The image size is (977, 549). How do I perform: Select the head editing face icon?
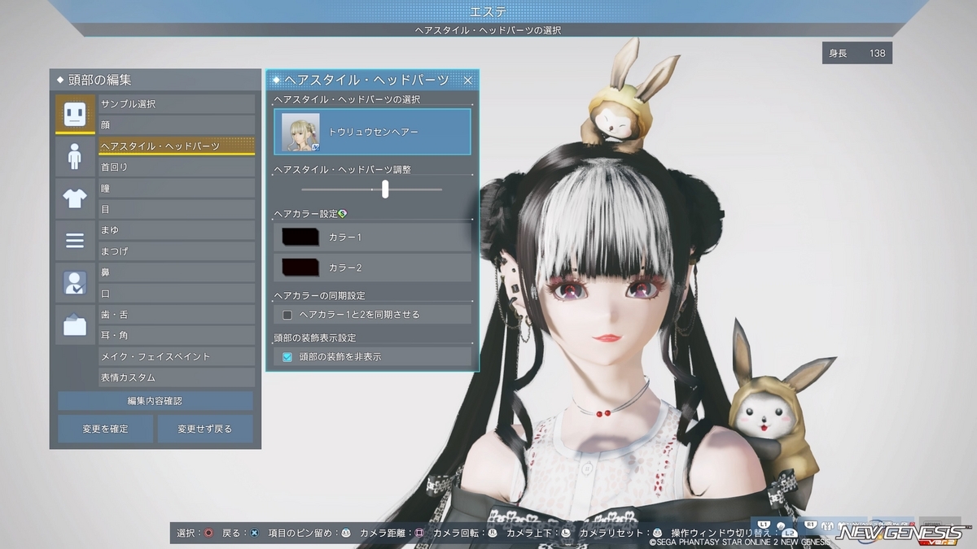[x=75, y=114]
